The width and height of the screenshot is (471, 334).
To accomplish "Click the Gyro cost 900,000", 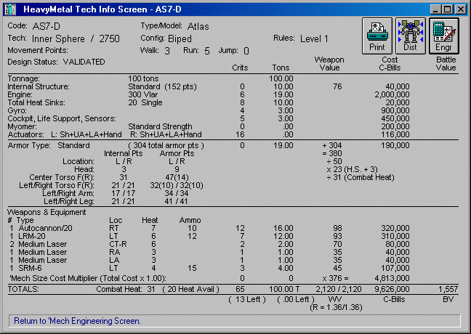I will click(x=395, y=110).
